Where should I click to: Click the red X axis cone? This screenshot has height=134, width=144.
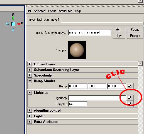pos(18,24)
